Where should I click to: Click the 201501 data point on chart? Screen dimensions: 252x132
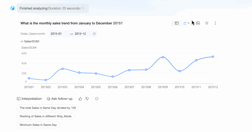tap(29, 78)
